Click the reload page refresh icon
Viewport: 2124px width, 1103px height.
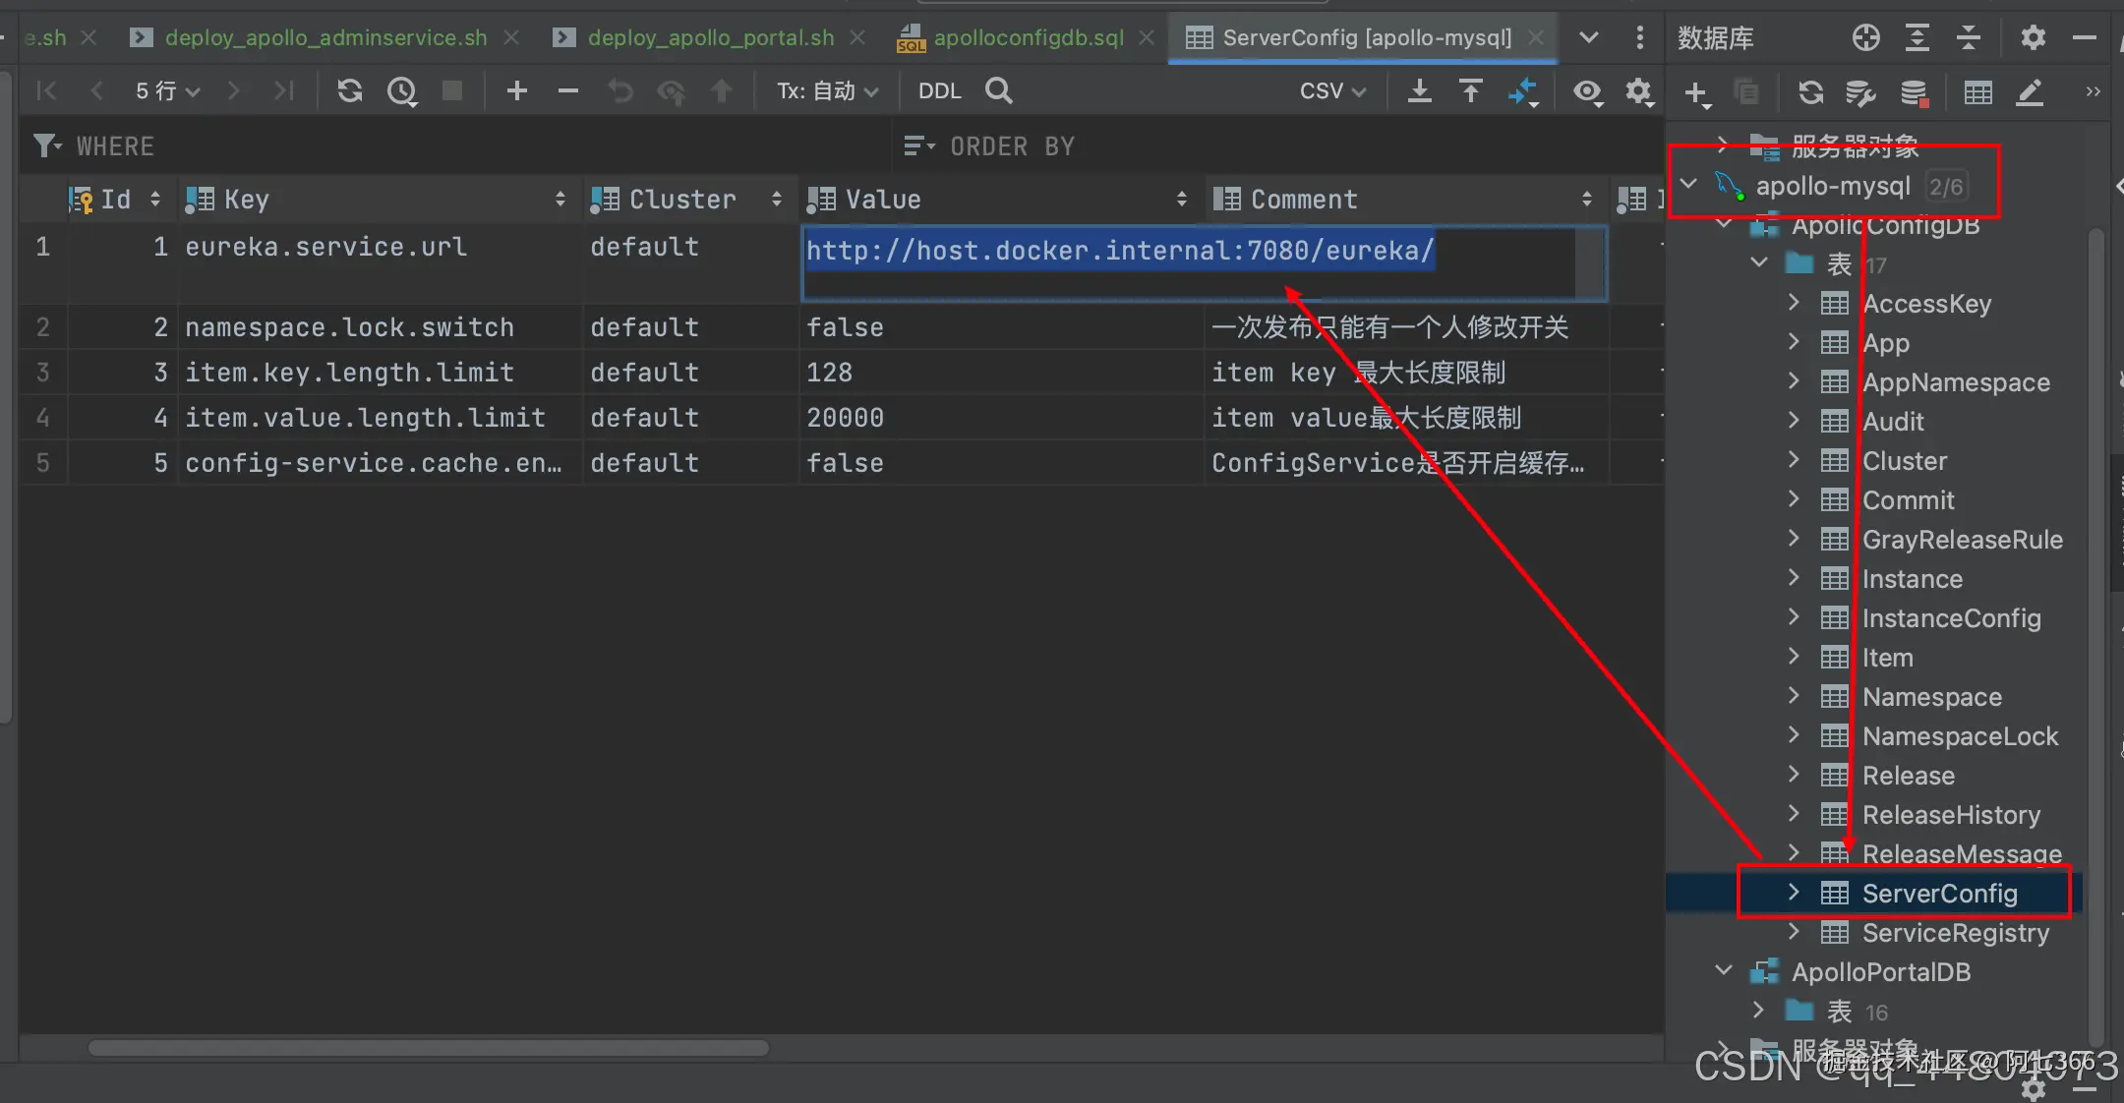(x=349, y=91)
